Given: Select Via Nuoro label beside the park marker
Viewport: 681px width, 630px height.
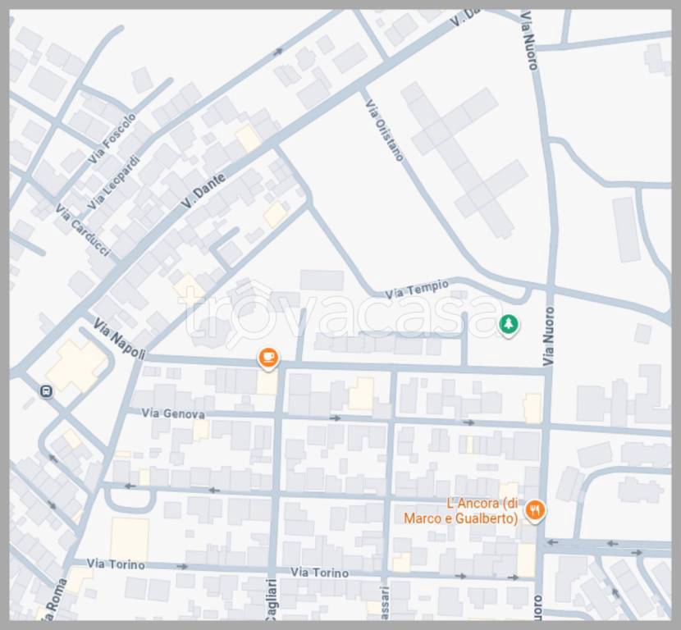Looking at the screenshot, I should pyautogui.click(x=548, y=336).
